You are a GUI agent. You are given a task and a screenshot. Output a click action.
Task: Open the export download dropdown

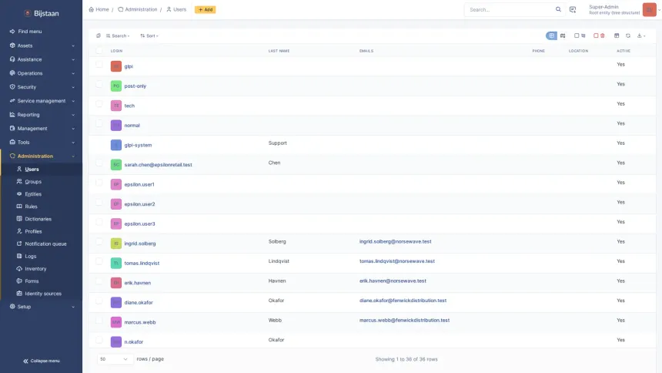click(x=641, y=36)
